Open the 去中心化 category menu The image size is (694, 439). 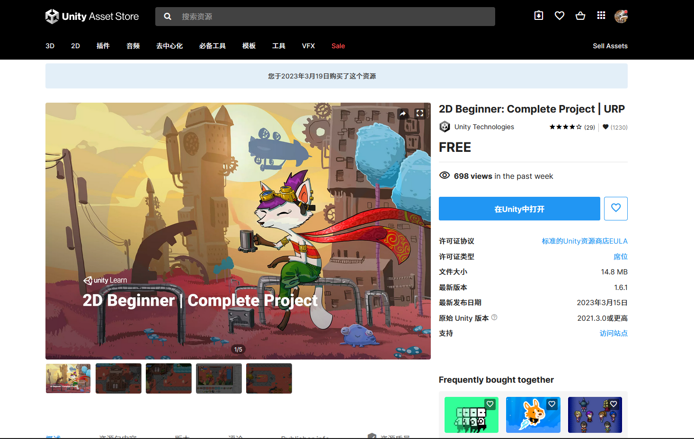[169, 46]
